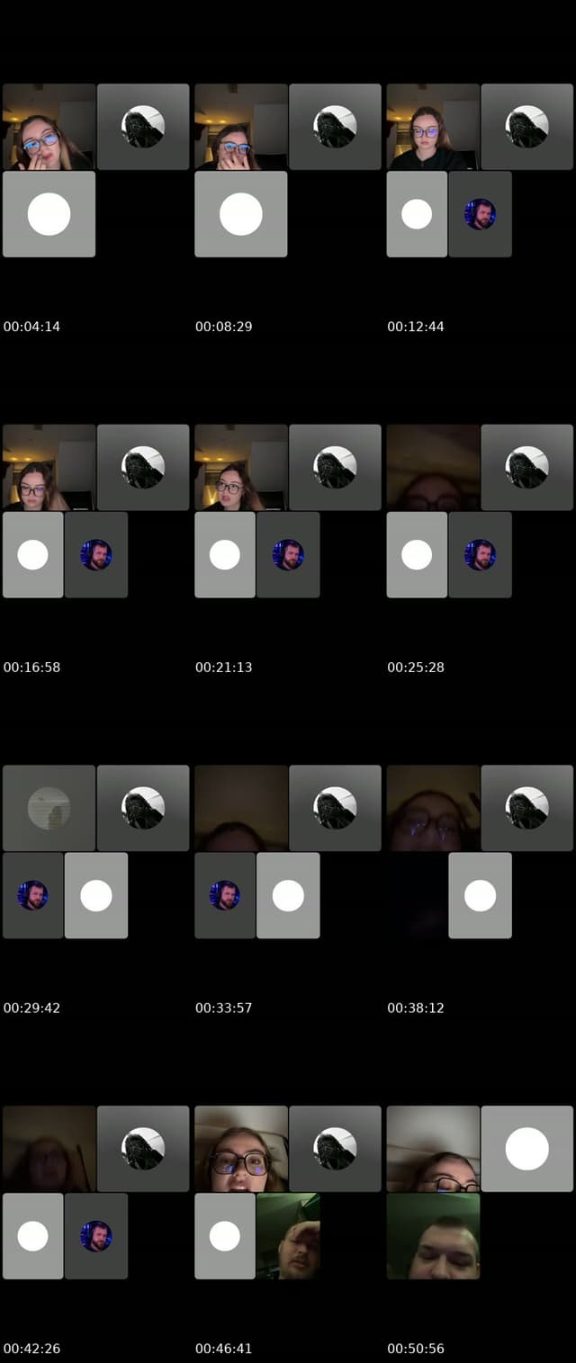
Task: Click the 00:04:14 timestamp label
Action: tap(31, 327)
